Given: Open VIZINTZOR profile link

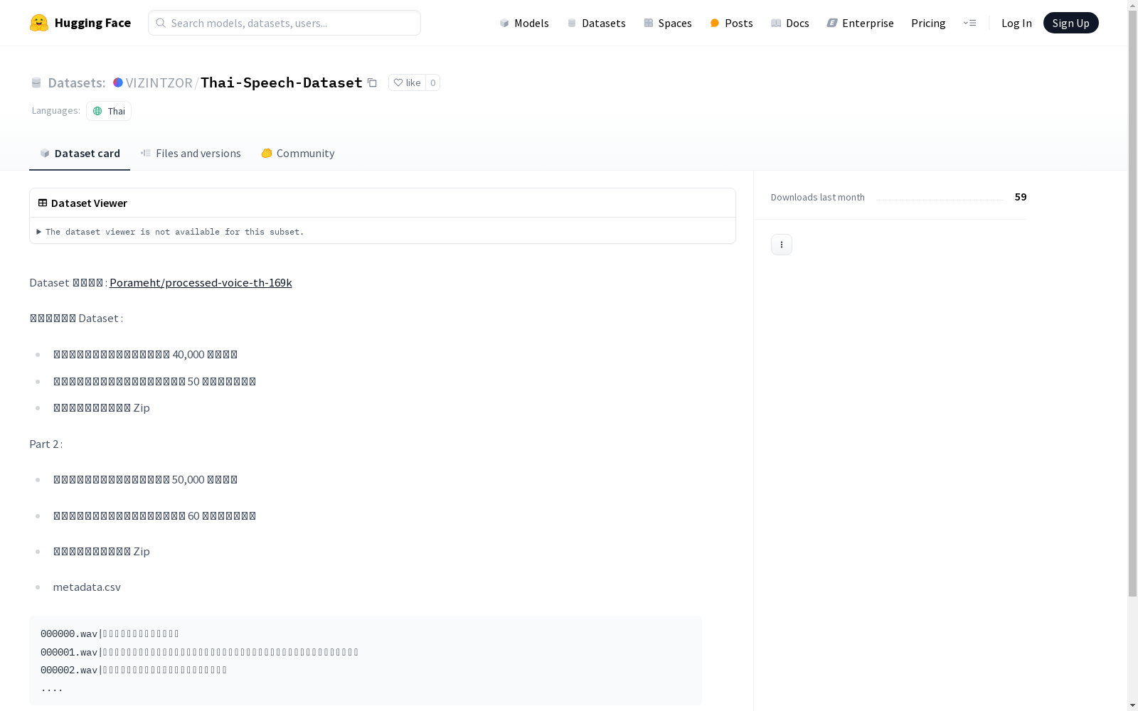Looking at the screenshot, I should click(x=159, y=82).
